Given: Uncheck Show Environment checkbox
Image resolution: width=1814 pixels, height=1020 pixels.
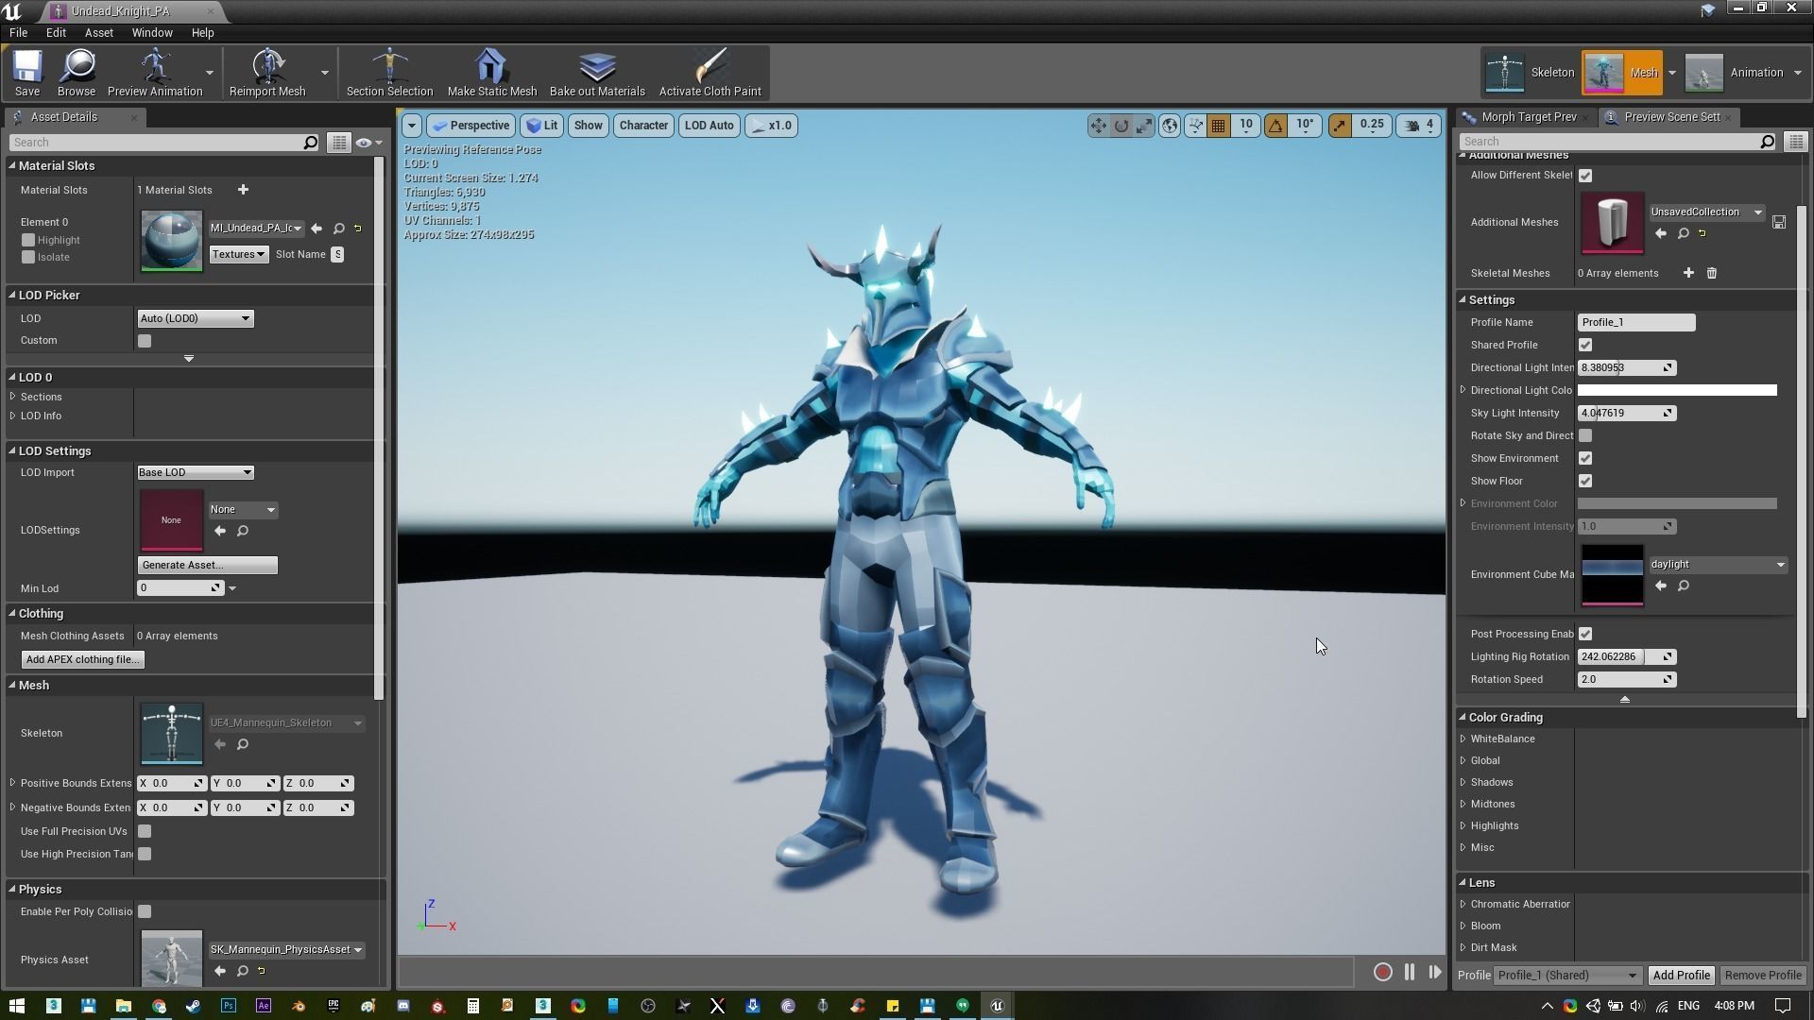Looking at the screenshot, I should coord(1585,458).
